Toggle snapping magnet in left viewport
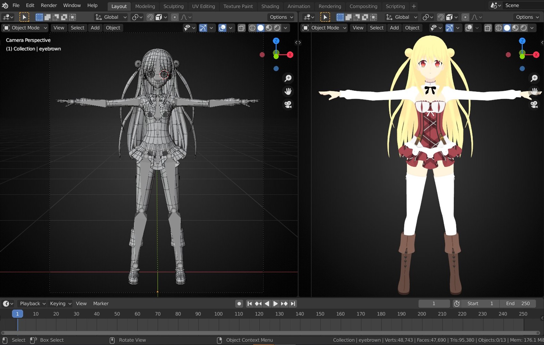Viewport: 544px width, 345px height. pyautogui.click(x=150, y=17)
